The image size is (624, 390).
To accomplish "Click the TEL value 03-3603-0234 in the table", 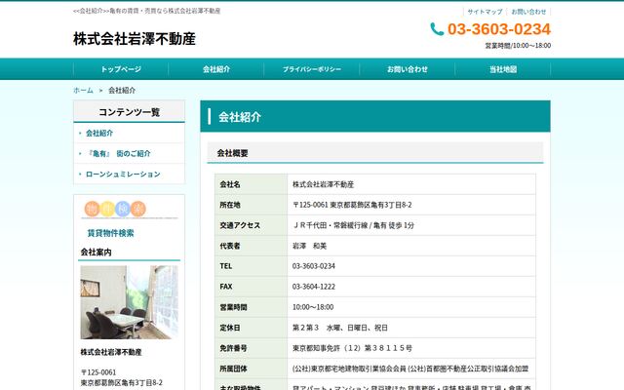I will (314, 266).
